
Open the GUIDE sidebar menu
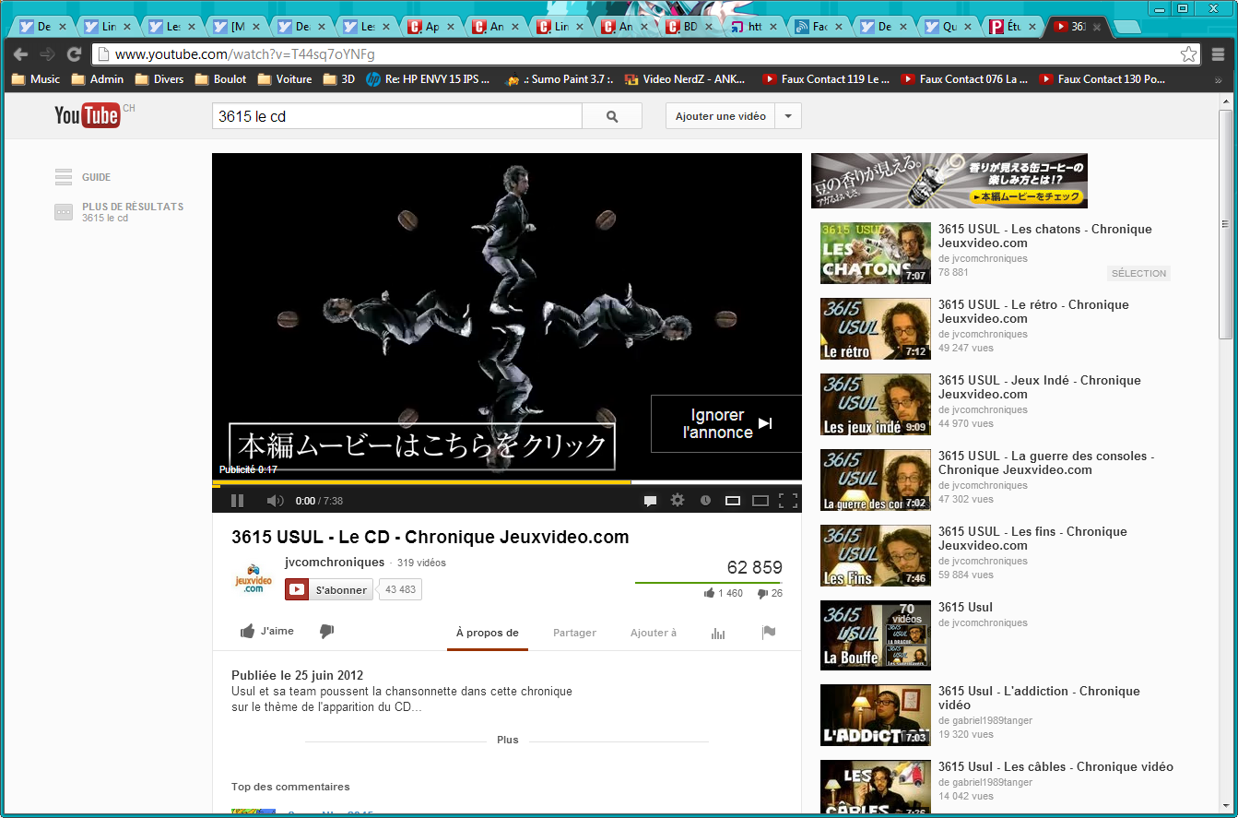[x=83, y=177]
